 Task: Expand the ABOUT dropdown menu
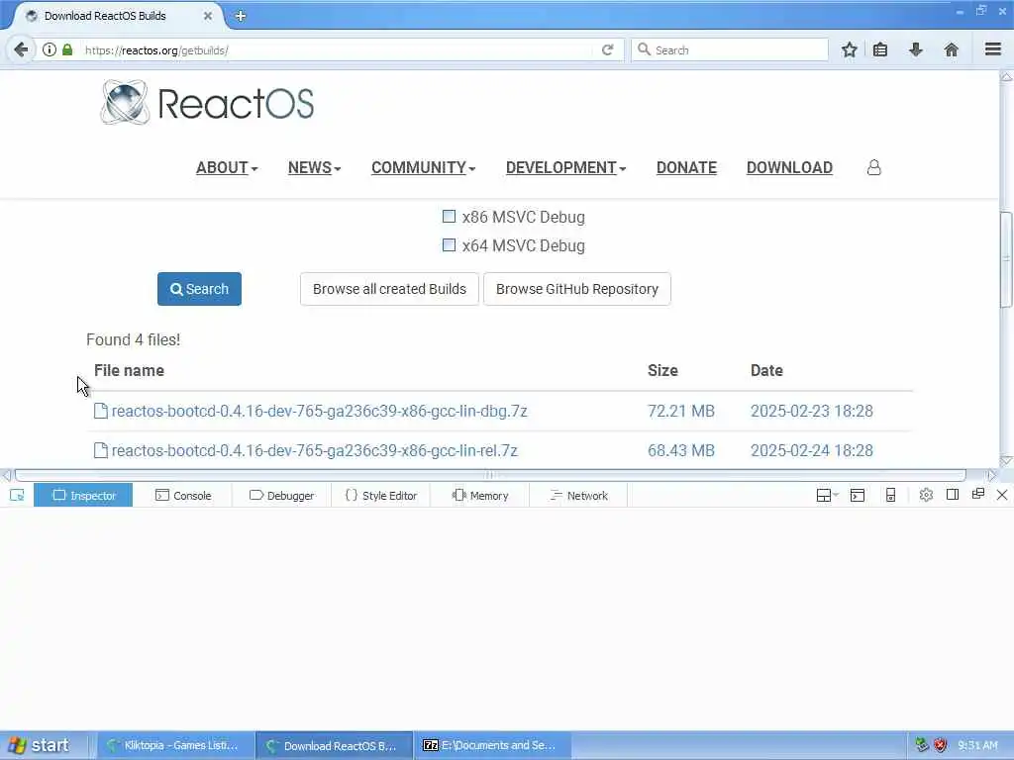coord(227,167)
